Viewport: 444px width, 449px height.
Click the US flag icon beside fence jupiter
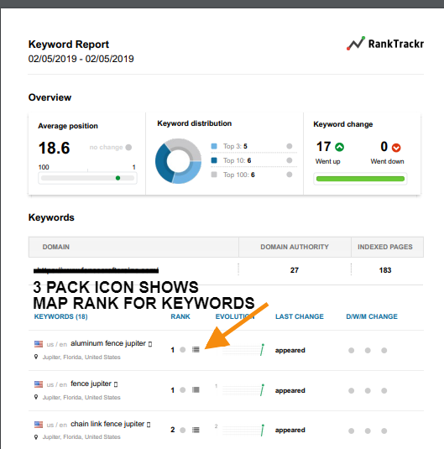[x=39, y=384]
